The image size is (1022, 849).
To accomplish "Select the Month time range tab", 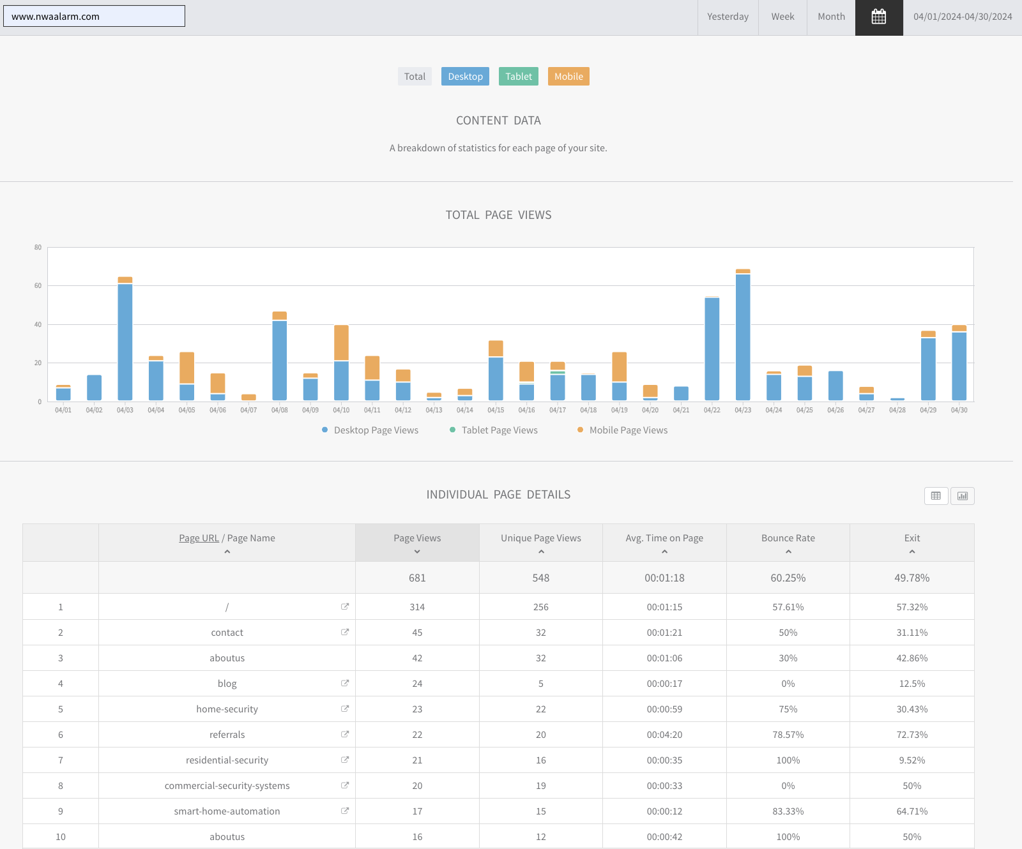I will [x=831, y=17].
